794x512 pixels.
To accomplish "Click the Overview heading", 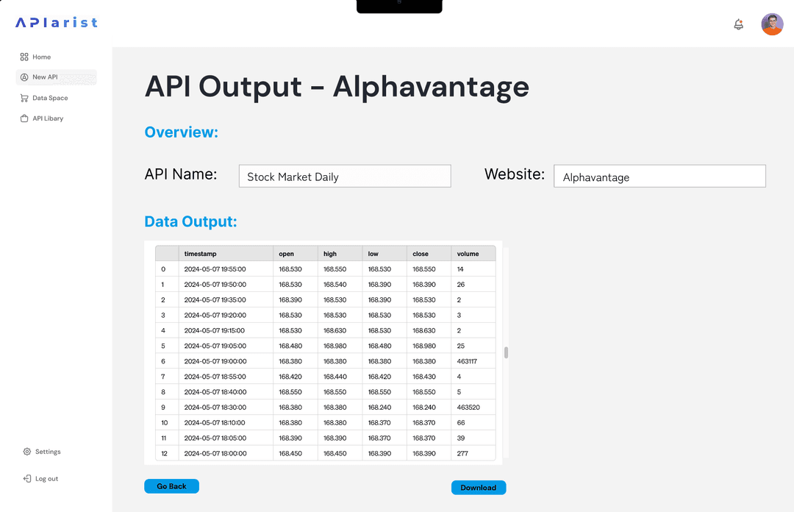I will [x=182, y=132].
